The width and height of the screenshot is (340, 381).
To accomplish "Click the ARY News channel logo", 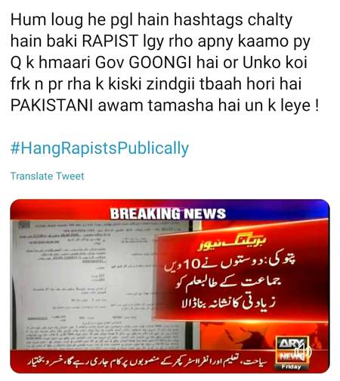I will tap(292, 350).
